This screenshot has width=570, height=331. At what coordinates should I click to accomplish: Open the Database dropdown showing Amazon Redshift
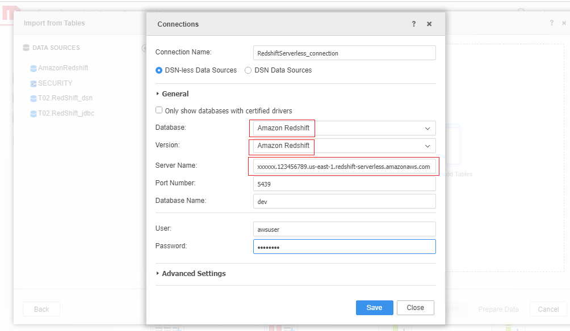click(428, 128)
